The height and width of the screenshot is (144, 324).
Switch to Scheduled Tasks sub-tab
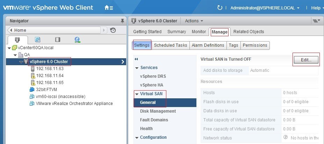(171, 45)
